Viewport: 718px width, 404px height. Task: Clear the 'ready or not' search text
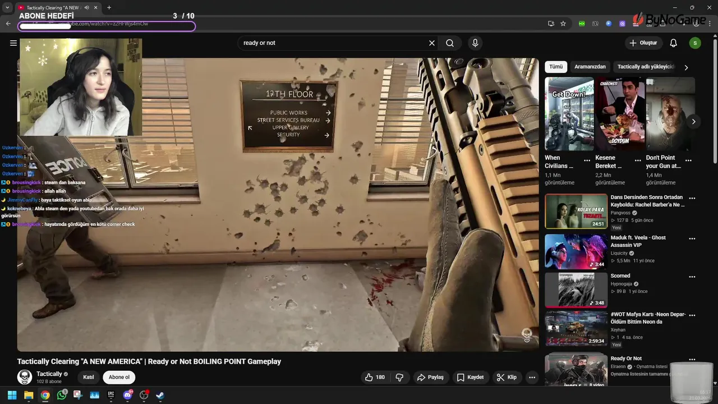point(432,43)
